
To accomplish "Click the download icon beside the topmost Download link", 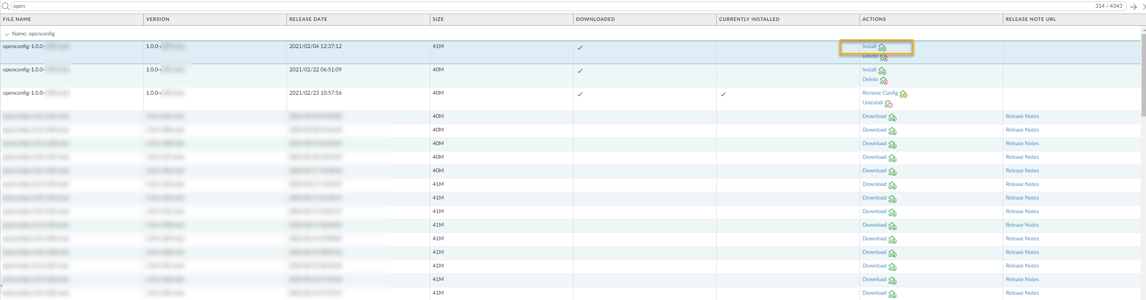I will (893, 117).
